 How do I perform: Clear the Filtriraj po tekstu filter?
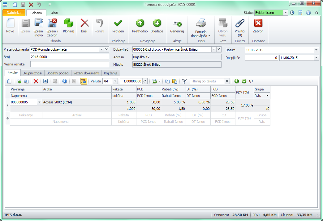[x=227, y=81]
